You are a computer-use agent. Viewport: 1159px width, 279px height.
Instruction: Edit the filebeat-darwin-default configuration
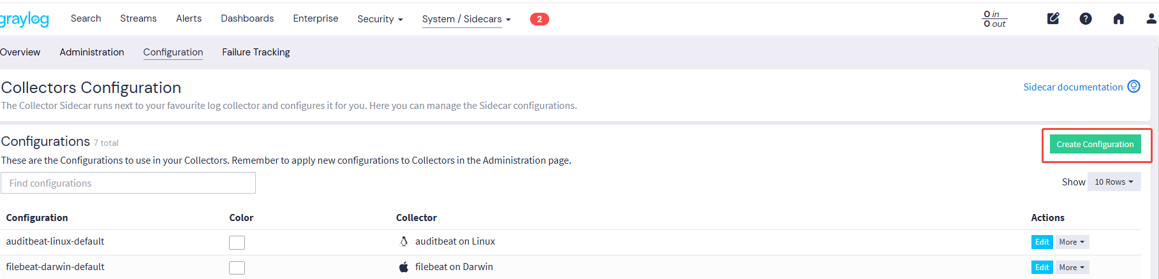click(x=1042, y=268)
